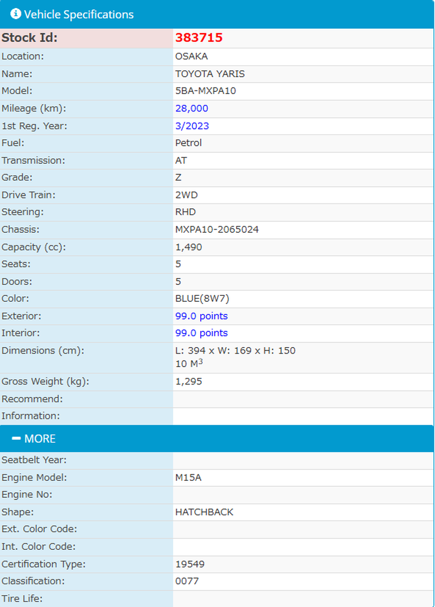Click the info icon beside Vehicle Specifications
Image resolution: width=435 pixels, height=607 pixels.
[15, 14]
